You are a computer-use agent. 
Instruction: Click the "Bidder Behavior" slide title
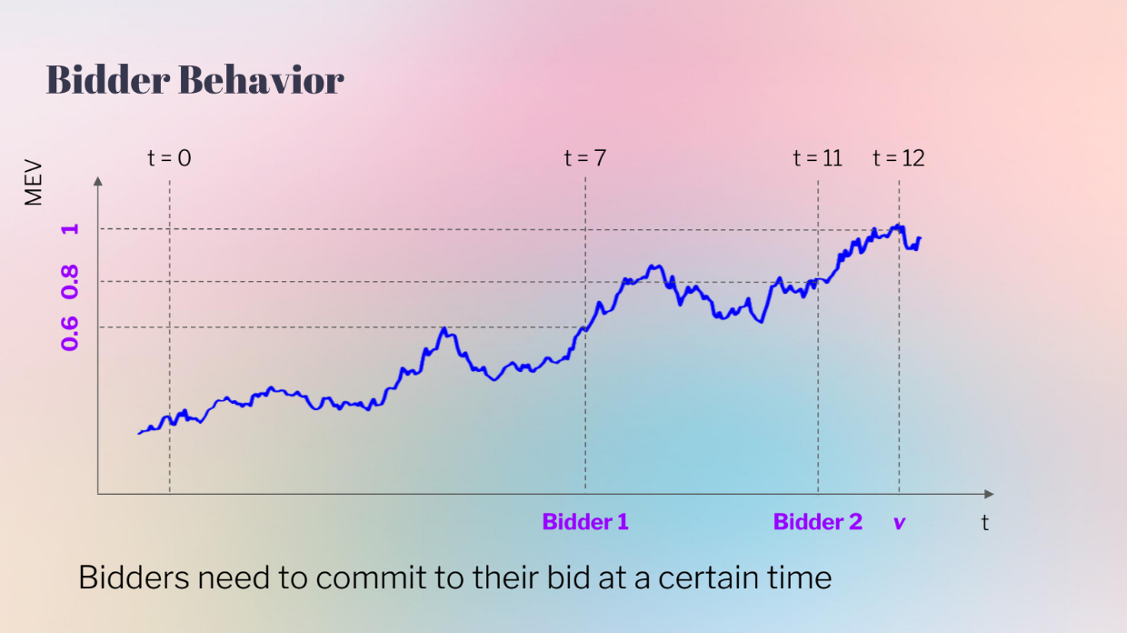pos(194,81)
